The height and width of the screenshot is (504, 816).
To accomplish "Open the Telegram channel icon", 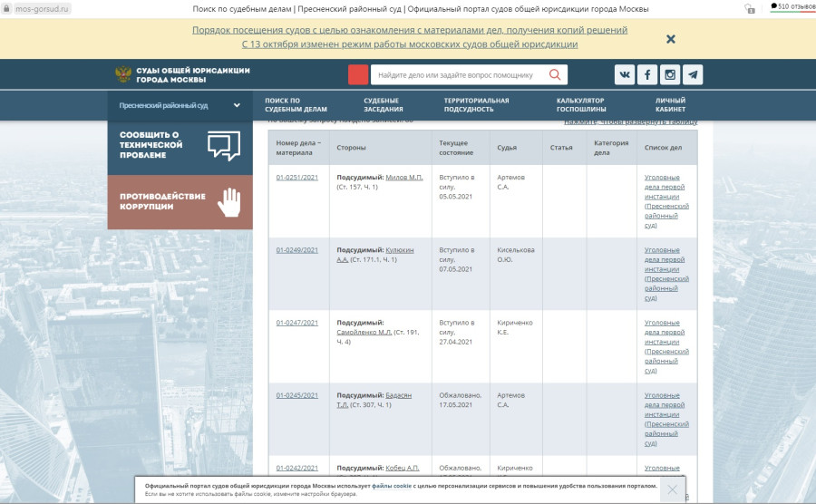I will pos(693,74).
